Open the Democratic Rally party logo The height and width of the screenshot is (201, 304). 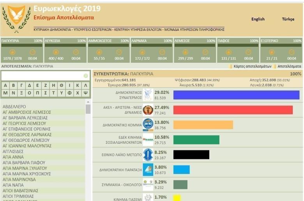(148, 95)
